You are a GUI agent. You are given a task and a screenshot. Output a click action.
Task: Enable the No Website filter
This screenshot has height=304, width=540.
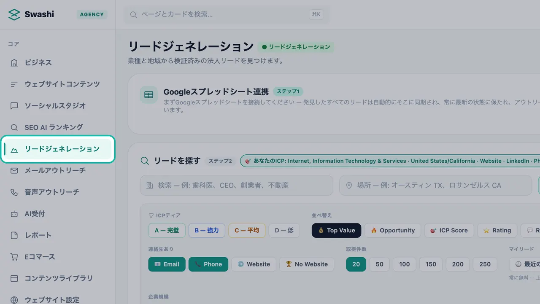click(x=307, y=264)
